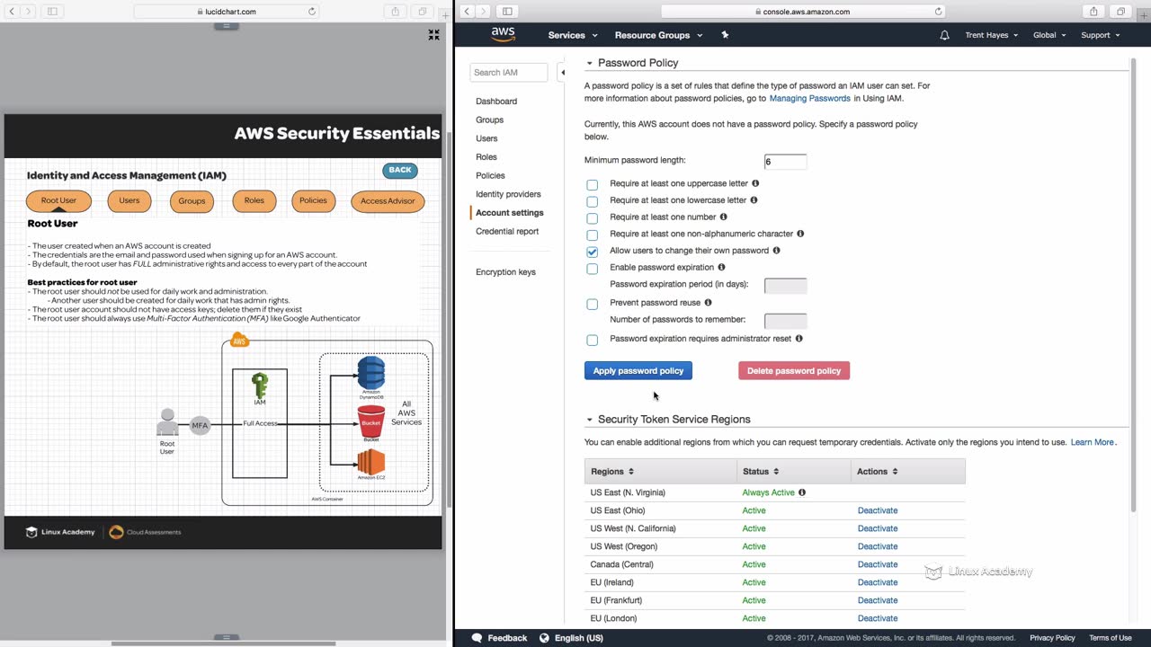
Task: Open Identity providers in the IAM sidebar
Action: tap(508, 194)
